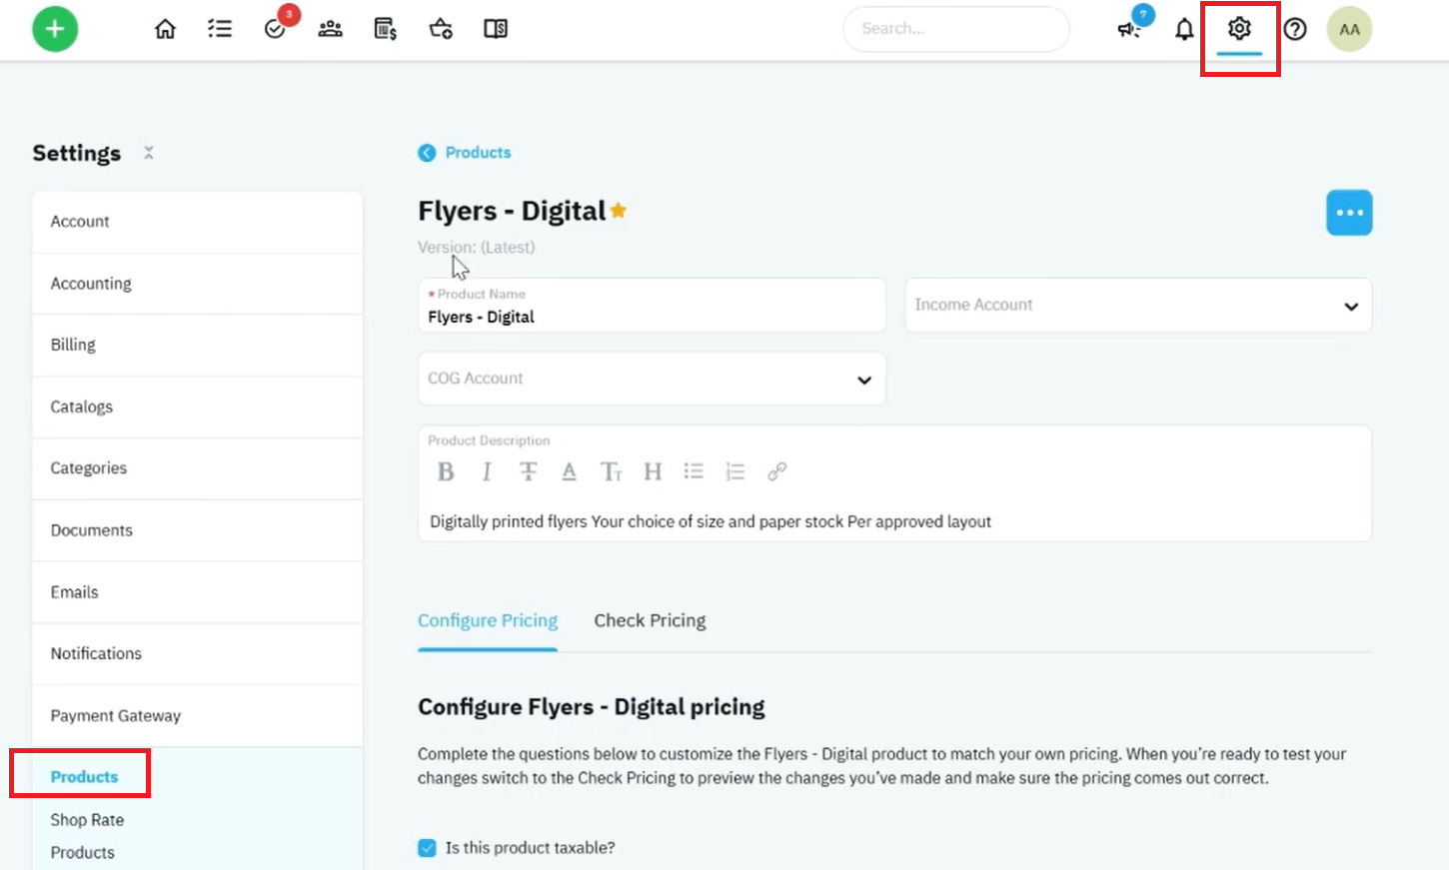1449x870 pixels.
Task: Open Billing settings
Action: (197, 345)
